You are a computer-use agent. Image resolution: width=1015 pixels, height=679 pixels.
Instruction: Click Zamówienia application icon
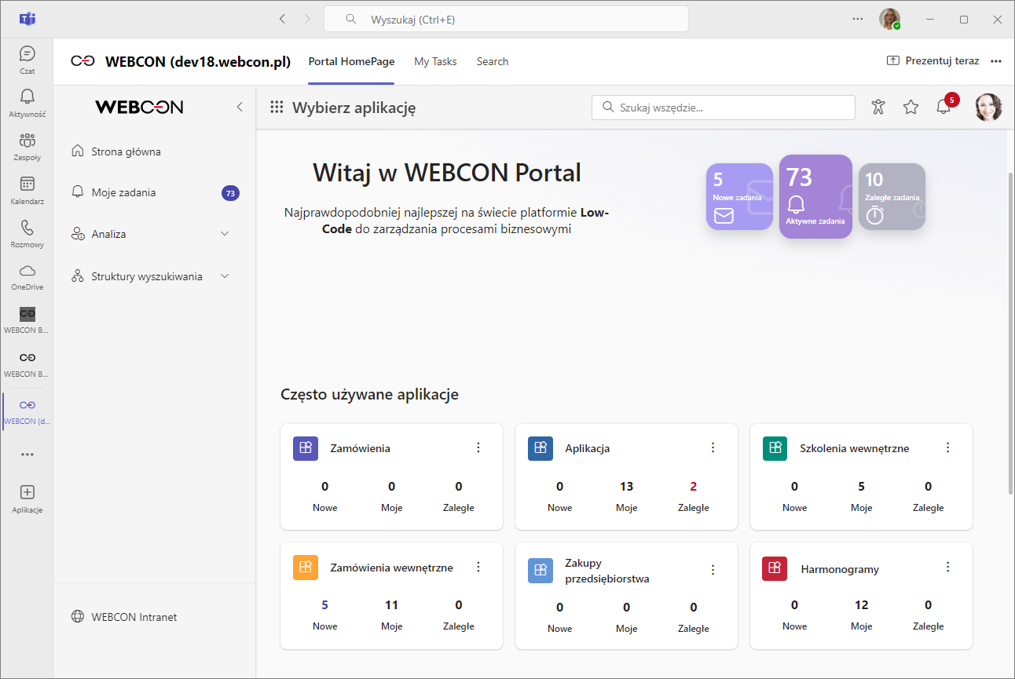click(x=306, y=448)
